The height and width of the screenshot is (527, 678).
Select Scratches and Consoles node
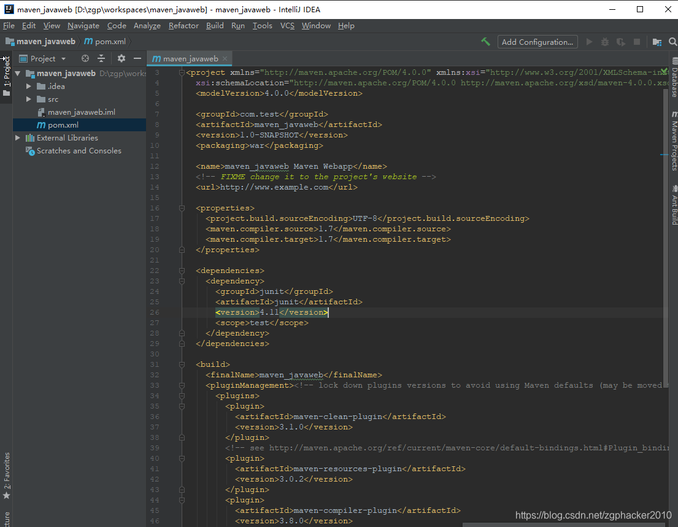pos(80,151)
